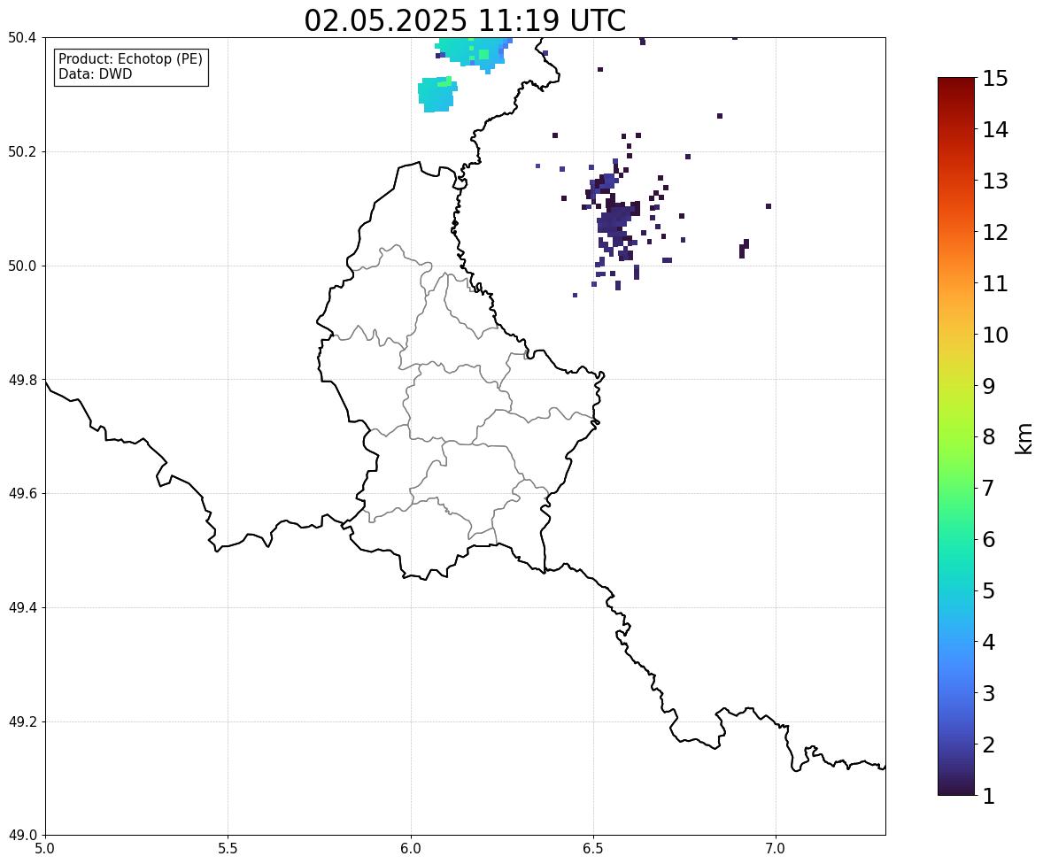The width and height of the screenshot is (1043, 864).
Task: Click the longitude axis label '6.0'
Action: click(x=411, y=849)
